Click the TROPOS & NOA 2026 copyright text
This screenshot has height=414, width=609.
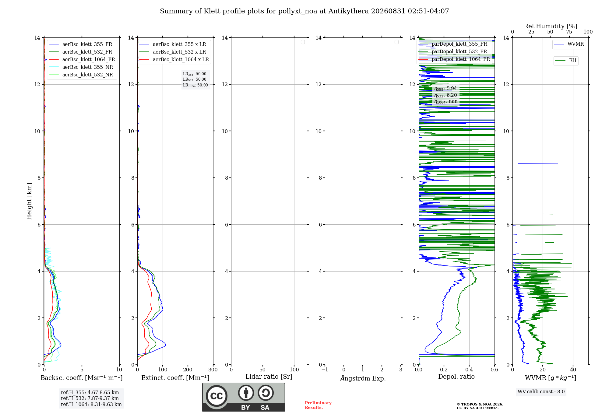[x=480, y=404]
